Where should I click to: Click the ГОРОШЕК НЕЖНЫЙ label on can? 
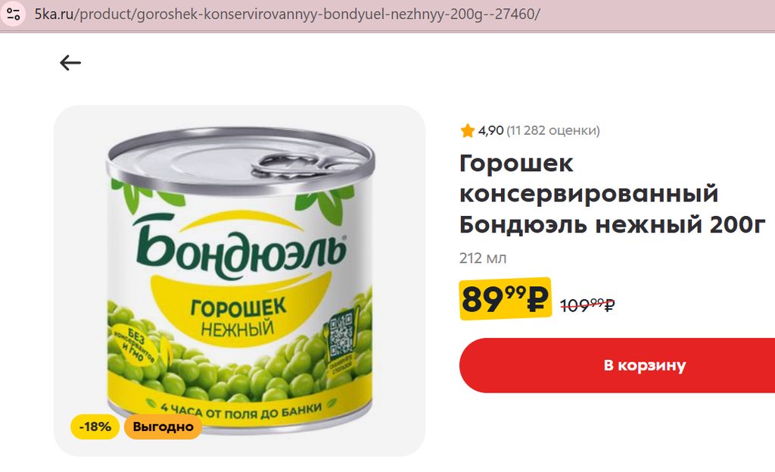click(238, 317)
